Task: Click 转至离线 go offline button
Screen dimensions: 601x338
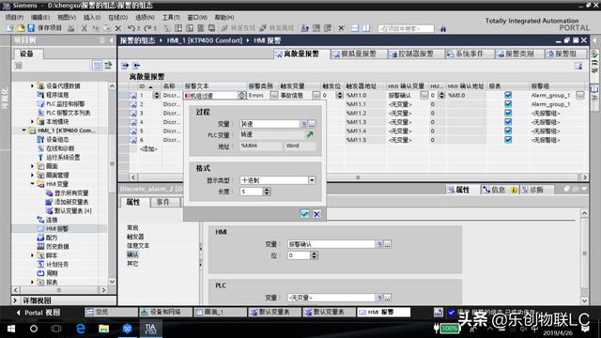Action: (277, 28)
